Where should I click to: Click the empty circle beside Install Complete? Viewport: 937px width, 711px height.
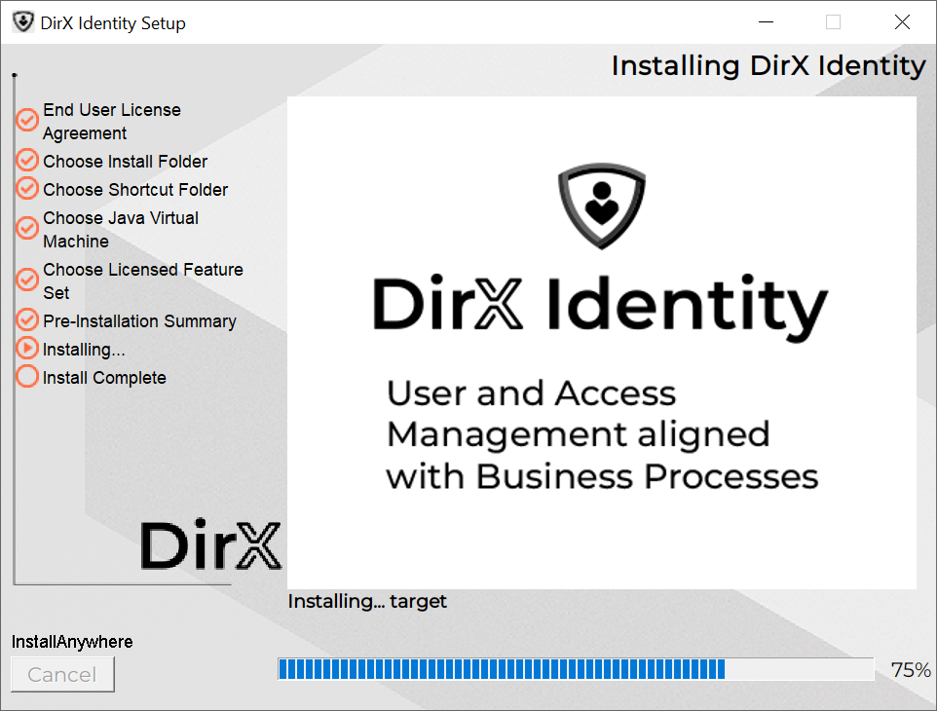pyautogui.click(x=27, y=377)
